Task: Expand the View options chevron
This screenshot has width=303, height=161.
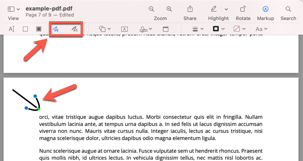Action: [18, 9]
